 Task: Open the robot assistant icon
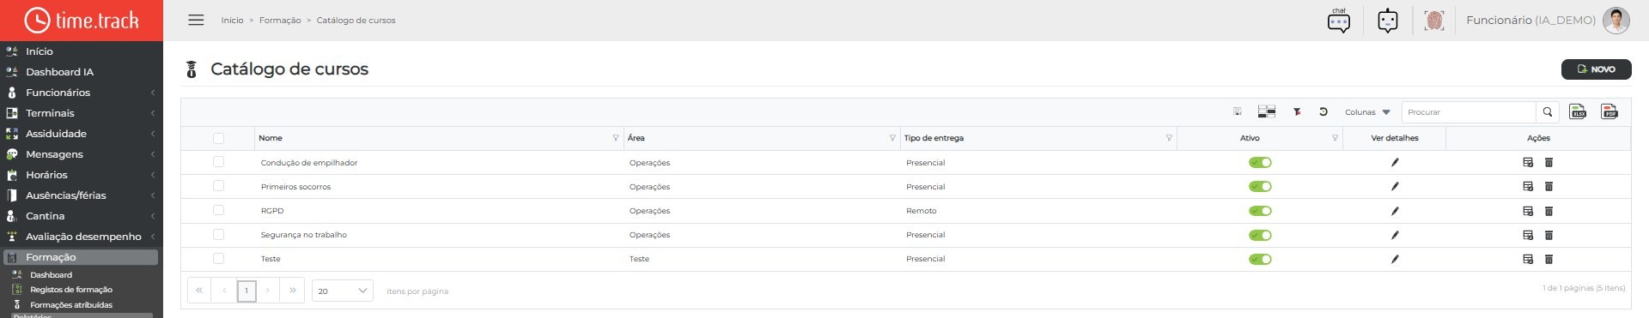pyautogui.click(x=1388, y=21)
